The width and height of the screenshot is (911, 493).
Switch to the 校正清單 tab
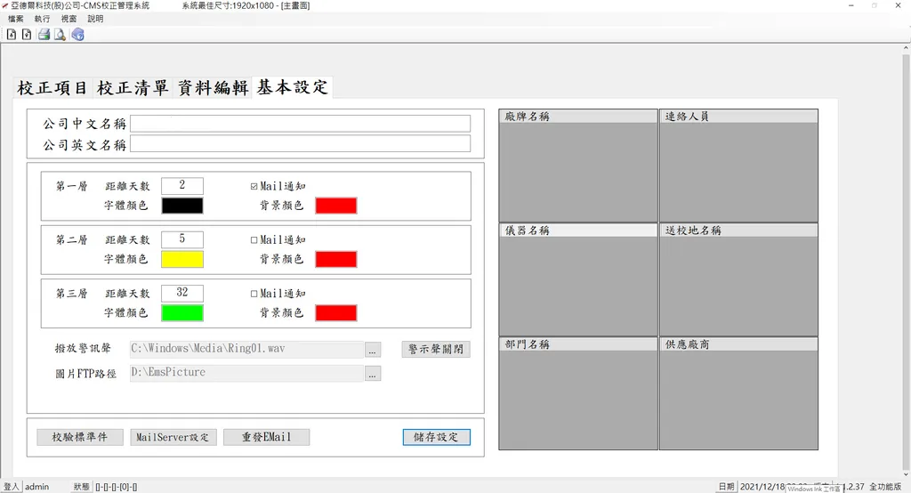tap(133, 88)
